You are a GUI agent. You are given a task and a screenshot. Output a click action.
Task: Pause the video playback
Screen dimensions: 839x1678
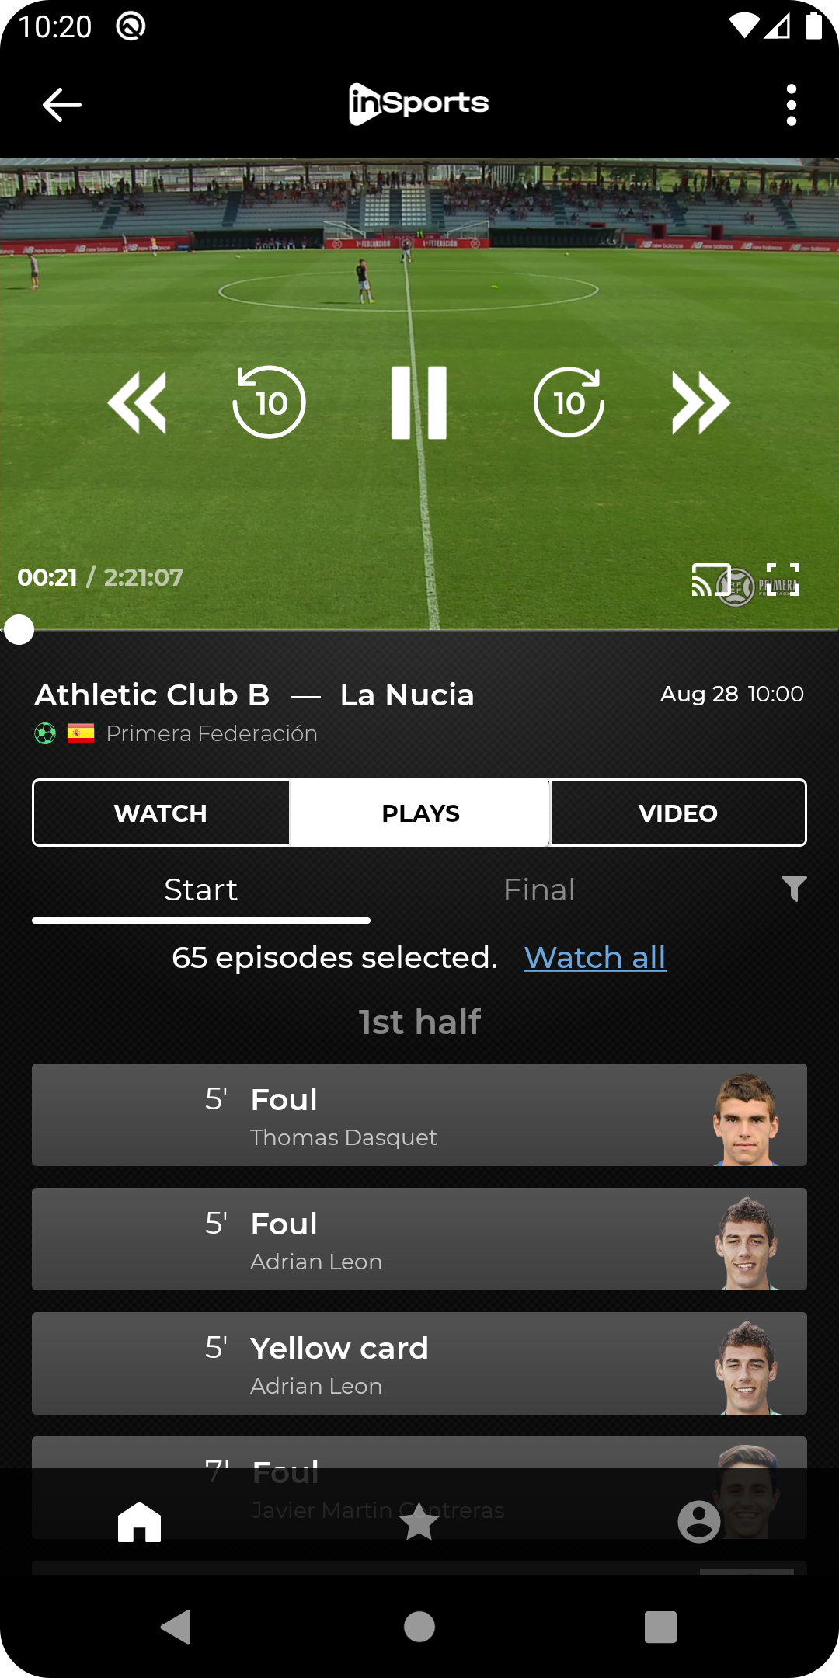pos(419,402)
